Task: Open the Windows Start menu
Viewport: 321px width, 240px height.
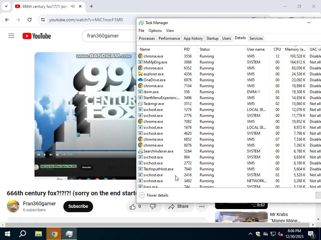Action: click(x=8, y=234)
